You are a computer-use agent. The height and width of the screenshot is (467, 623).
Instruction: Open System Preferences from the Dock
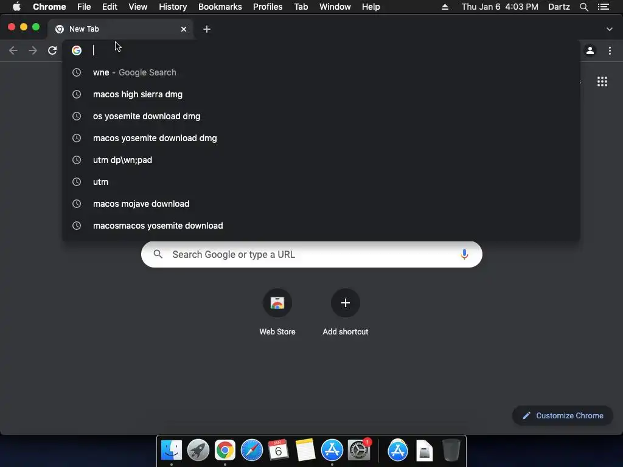point(359,451)
